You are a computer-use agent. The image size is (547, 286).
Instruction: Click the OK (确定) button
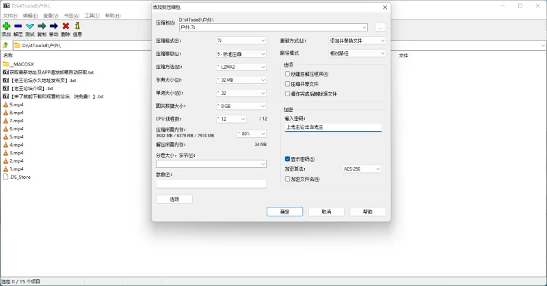284,212
